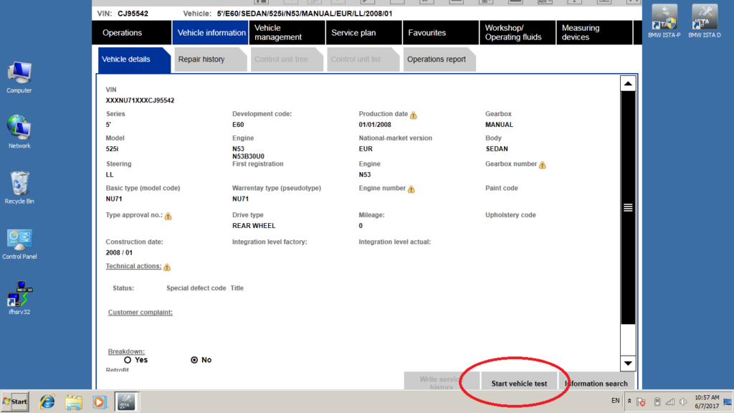734x413 pixels.
Task: Open the Vehicle management menu
Action: (287, 33)
